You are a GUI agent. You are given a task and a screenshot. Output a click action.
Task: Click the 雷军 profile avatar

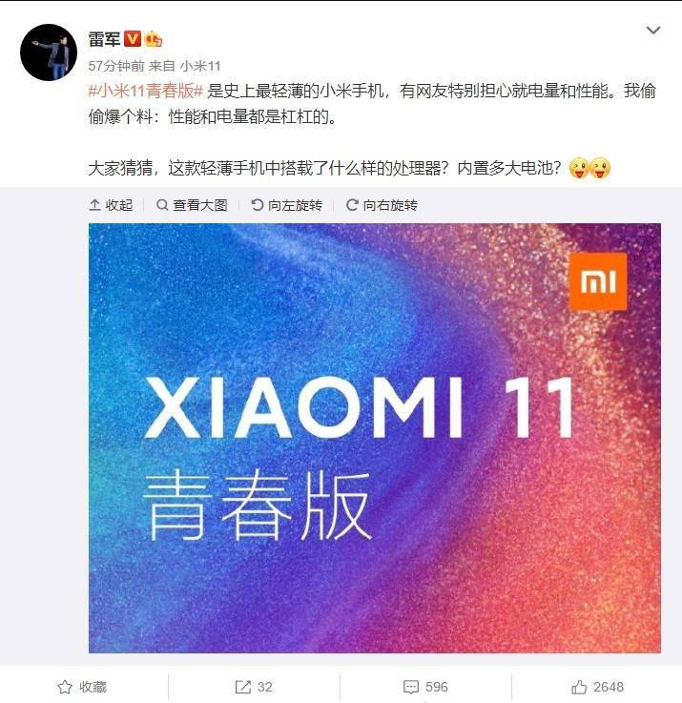pos(49,52)
